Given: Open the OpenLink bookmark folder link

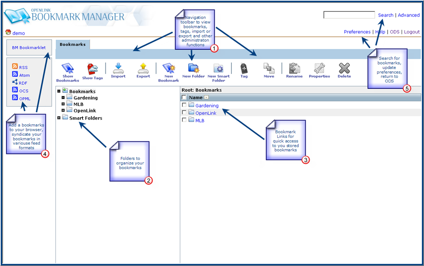Looking at the screenshot, I should (206, 113).
